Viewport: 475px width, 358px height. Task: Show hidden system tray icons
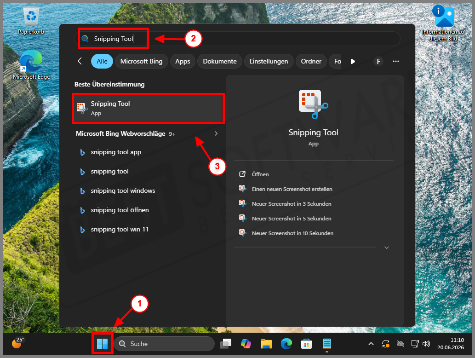pyautogui.click(x=371, y=344)
